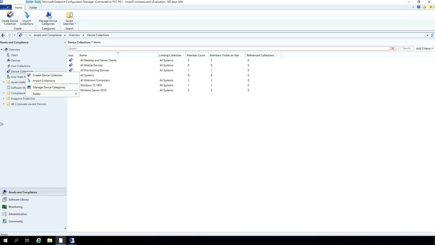This screenshot has height=245, width=435.
Task: Open the Administration workspace
Action: (x=33, y=214)
